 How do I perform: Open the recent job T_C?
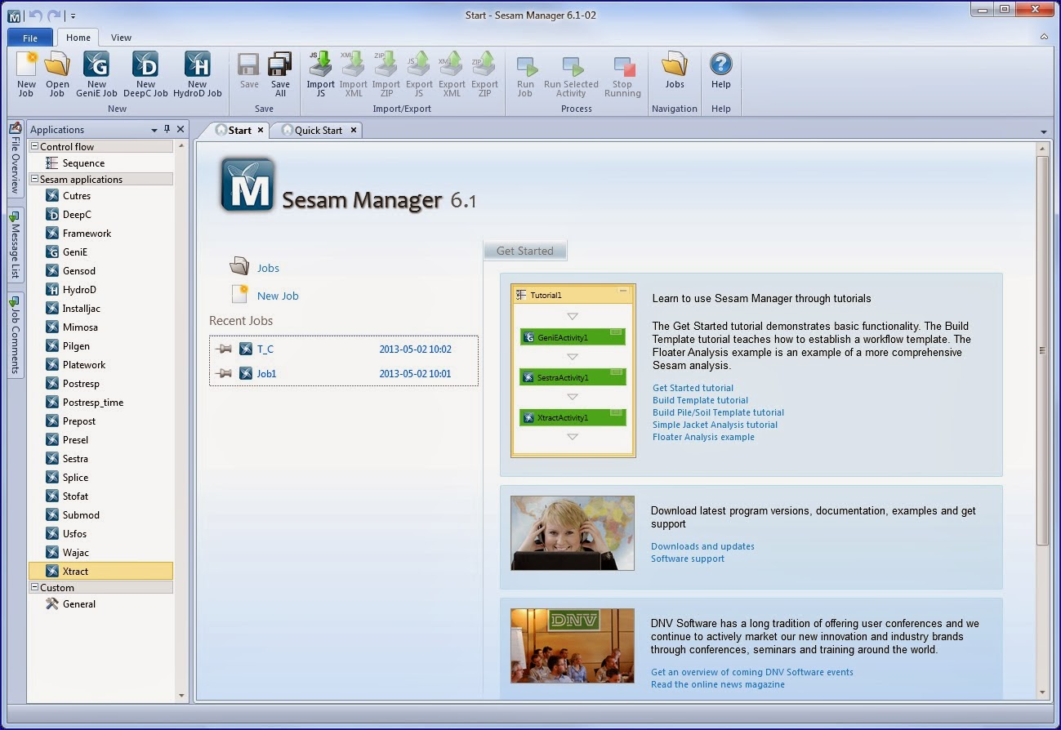[265, 349]
